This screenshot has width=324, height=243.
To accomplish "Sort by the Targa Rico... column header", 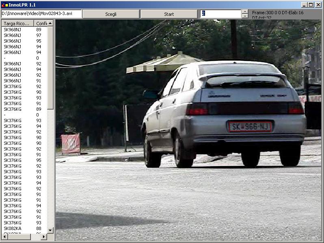I will [17, 24].
